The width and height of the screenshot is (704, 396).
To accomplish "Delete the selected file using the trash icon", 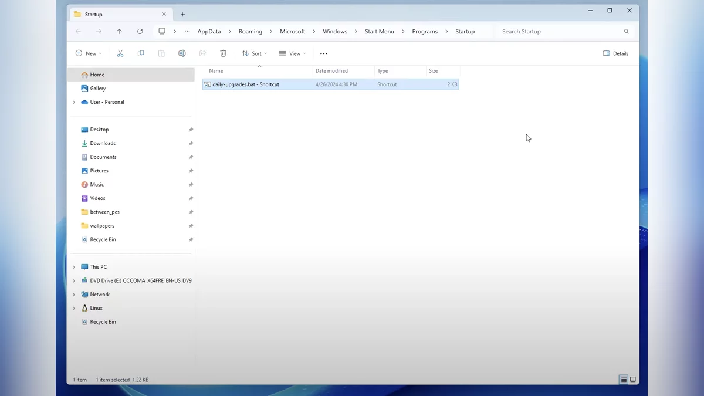I will pyautogui.click(x=223, y=53).
